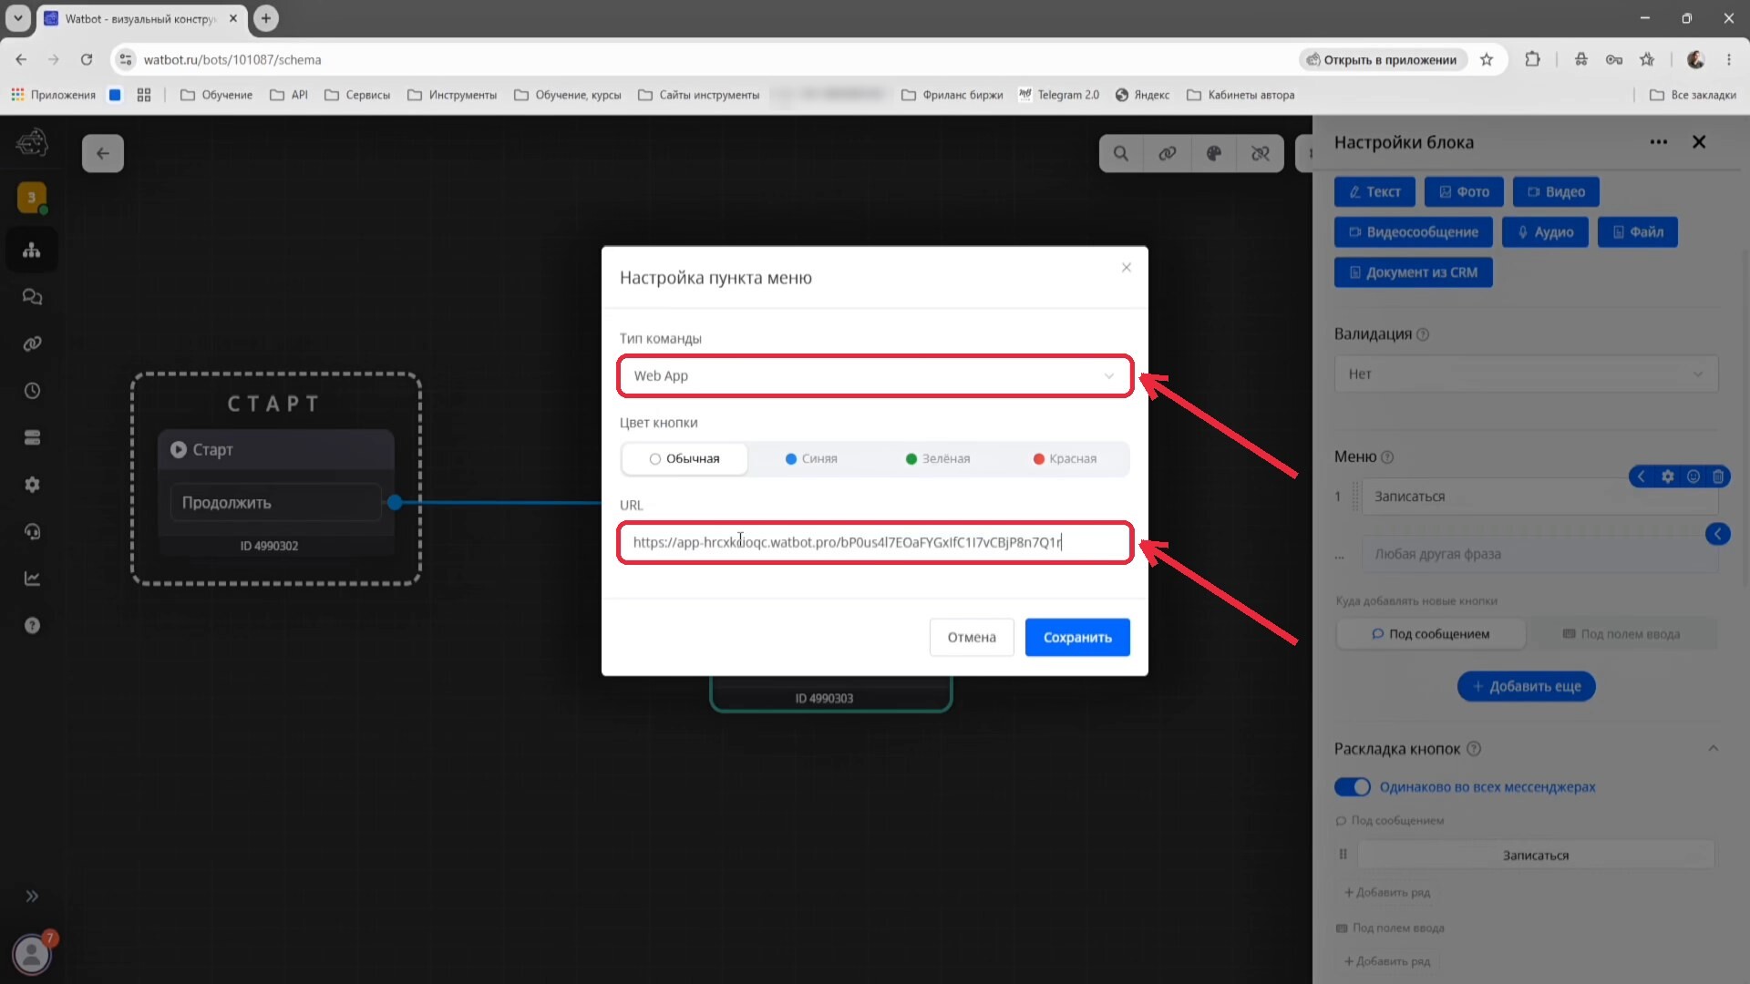Screen dimensions: 1750x984
Task: Save the menu item with Сохранить
Action: click(x=1077, y=637)
